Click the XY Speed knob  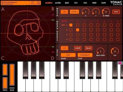106,11
